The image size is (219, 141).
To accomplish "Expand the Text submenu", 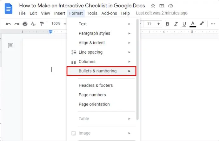I will coord(102,24).
